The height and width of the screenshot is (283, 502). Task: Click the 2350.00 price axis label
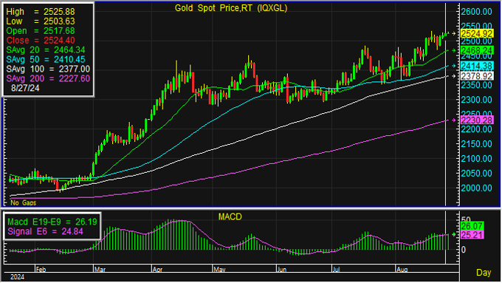click(476, 85)
